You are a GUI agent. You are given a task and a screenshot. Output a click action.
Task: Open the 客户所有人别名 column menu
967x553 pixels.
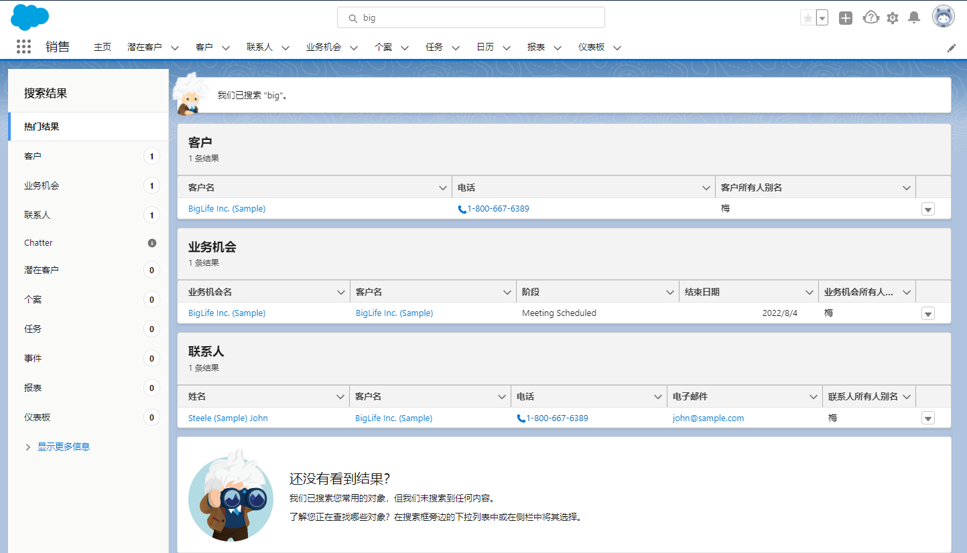pyautogui.click(x=907, y=188)
